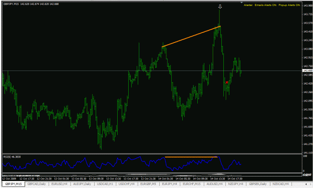
Task: Click the 142.095 price scale label
Action: tap(308, 101)
